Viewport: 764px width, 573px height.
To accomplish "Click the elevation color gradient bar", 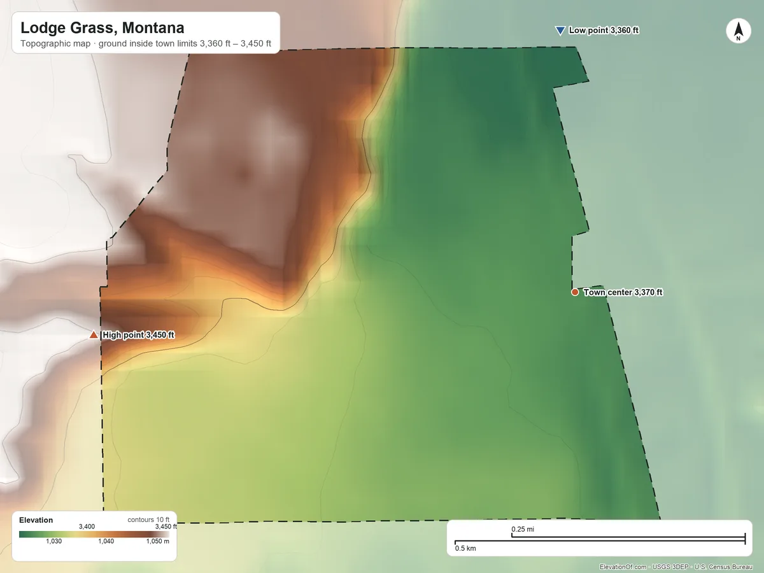I will [x=94, y=534].
